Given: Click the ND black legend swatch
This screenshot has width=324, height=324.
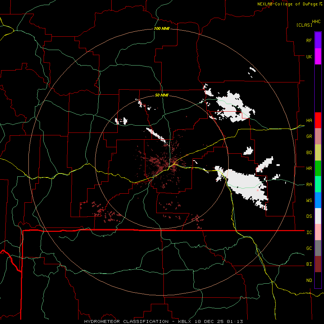Looking at the screenshot, I should 318,280.
